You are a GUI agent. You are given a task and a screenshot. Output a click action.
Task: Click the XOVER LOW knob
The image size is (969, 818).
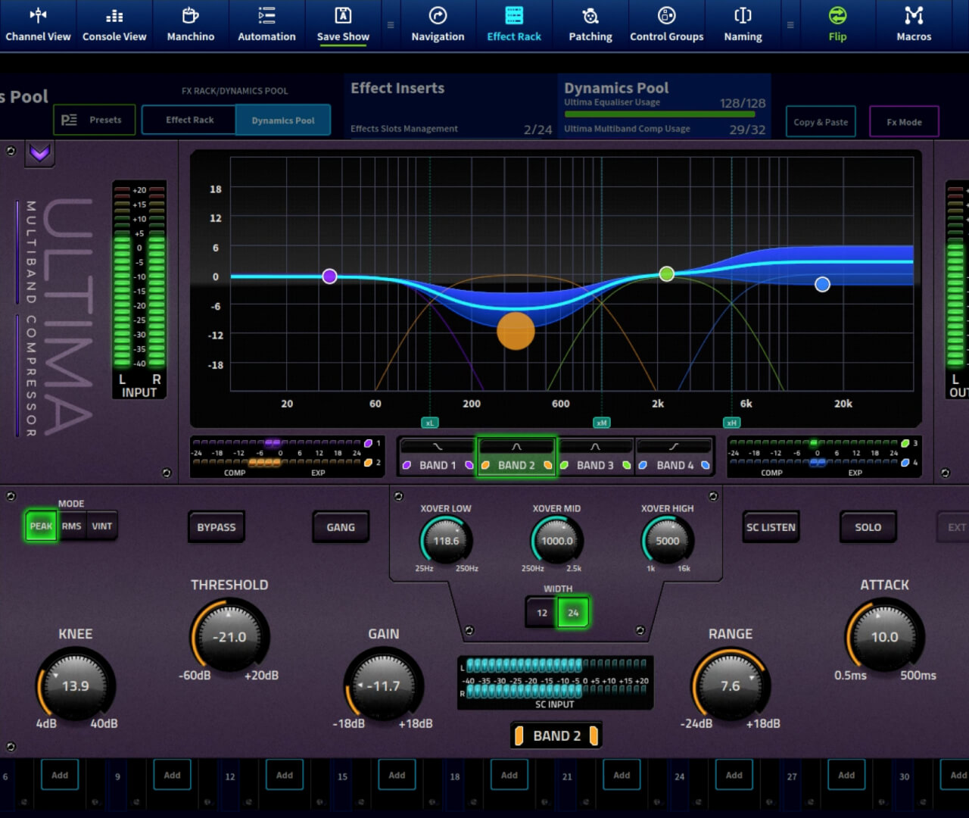446,541
